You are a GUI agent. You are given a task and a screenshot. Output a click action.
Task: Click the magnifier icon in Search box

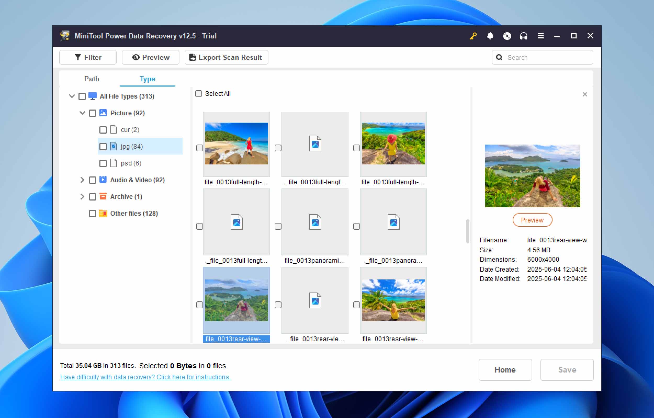click(499, 57)
